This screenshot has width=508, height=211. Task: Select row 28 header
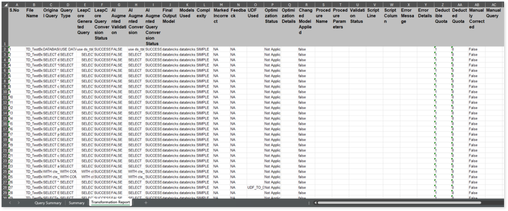[4, 187]
